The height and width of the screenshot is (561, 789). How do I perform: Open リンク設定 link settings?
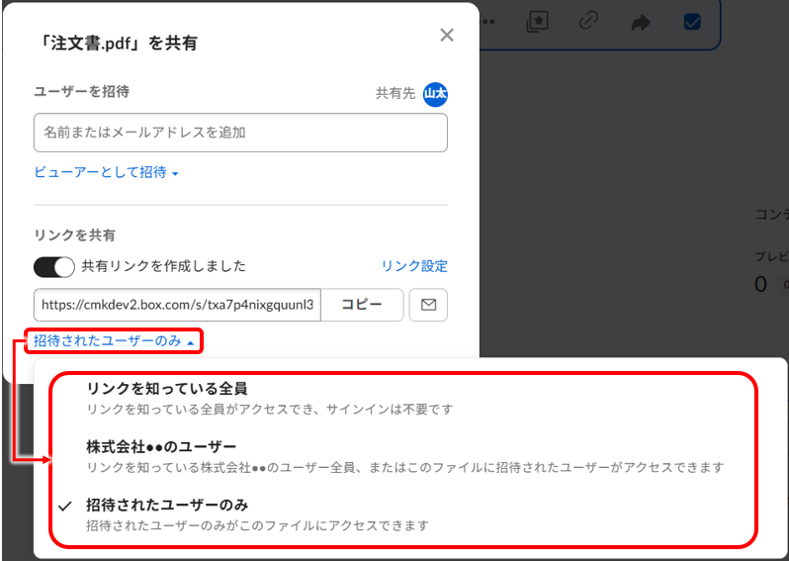tap(414, 266)
